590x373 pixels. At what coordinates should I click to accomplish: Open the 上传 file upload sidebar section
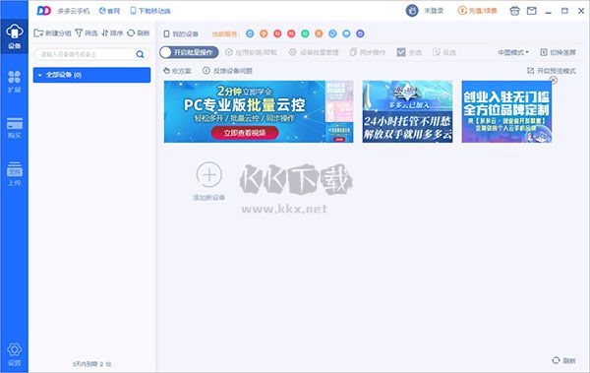(15, 173)
